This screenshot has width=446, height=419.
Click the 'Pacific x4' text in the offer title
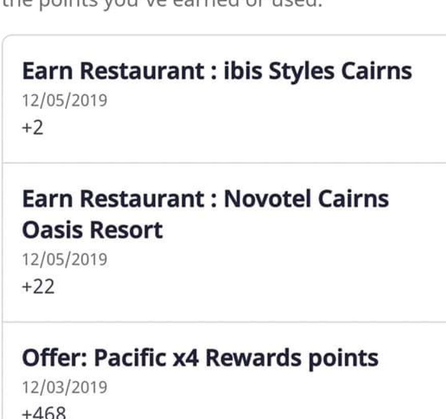pos(146,358)
